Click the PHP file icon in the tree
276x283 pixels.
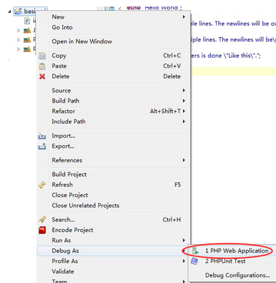(x=27, y=21)
